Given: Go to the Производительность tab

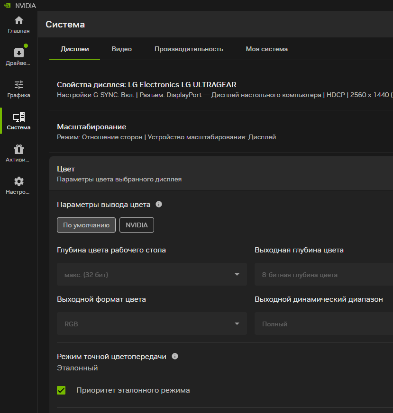Looking at the screenshot, I should click(189, 49).
